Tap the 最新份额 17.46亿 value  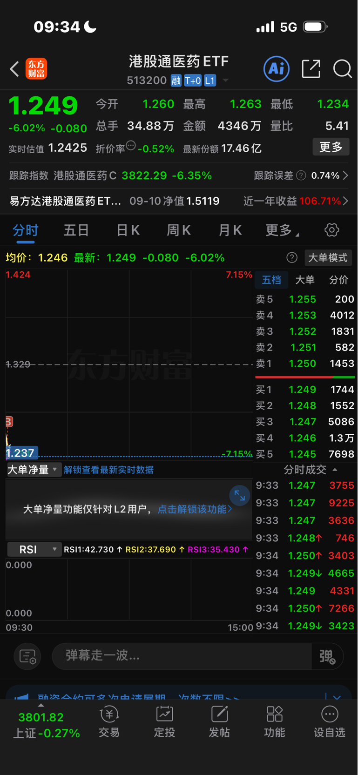tap(242, 148)
